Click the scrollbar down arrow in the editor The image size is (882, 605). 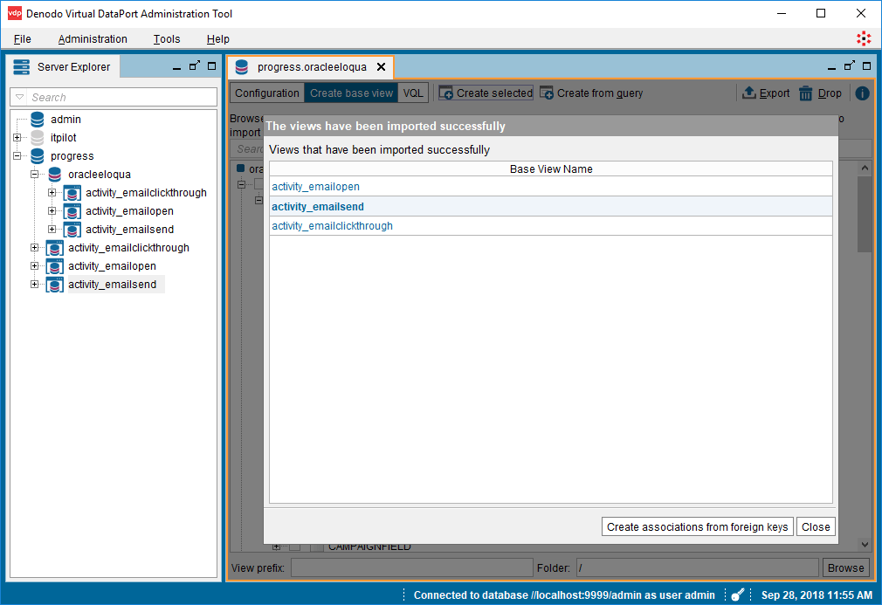click(865, 544)
